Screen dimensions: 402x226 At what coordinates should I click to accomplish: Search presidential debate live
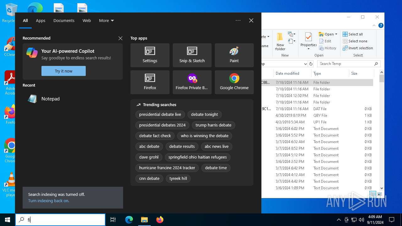160,114
